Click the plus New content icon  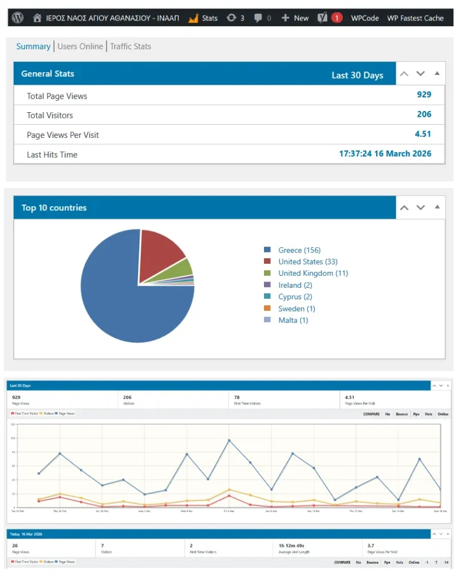point(285,18)
